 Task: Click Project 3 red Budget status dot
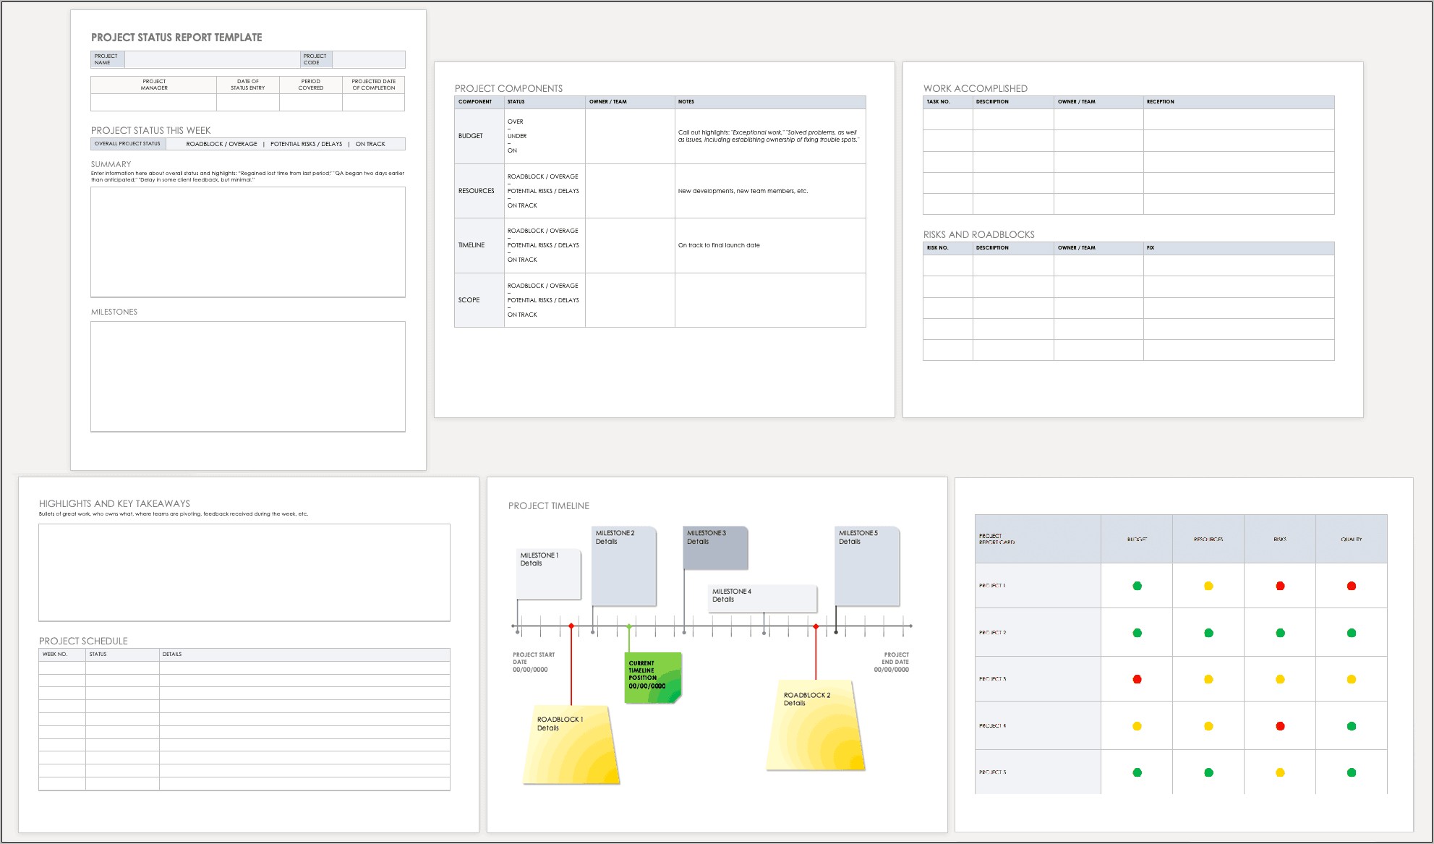1137,679
